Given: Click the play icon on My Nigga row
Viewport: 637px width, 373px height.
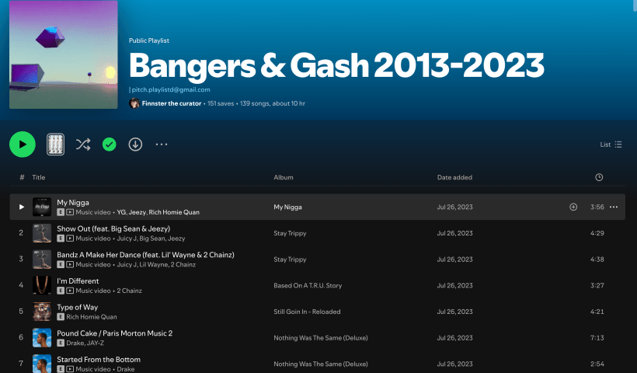Looking at the screenshot, I should (22, 207).
